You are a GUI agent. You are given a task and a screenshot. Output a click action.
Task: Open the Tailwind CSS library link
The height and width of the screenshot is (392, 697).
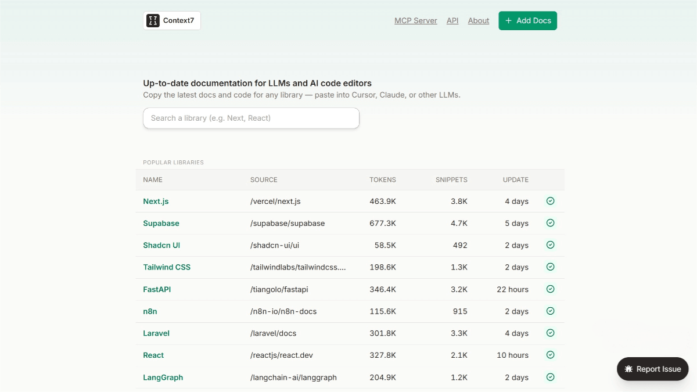coord(167,267)
